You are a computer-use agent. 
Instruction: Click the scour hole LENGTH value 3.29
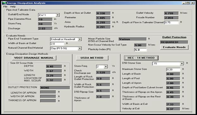coord(54,76)
